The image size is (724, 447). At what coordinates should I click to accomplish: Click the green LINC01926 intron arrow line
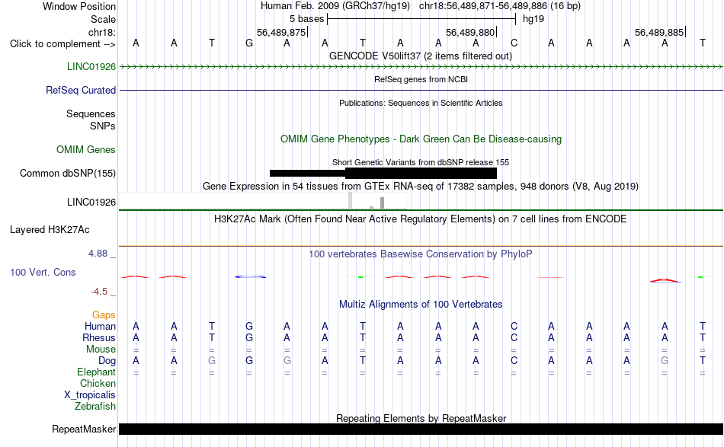point(421,67)
